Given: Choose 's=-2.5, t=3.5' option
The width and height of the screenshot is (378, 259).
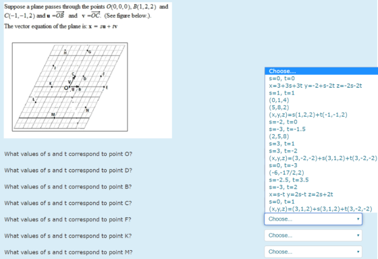Looking at the screenshot, I should [x=321, y=179].
